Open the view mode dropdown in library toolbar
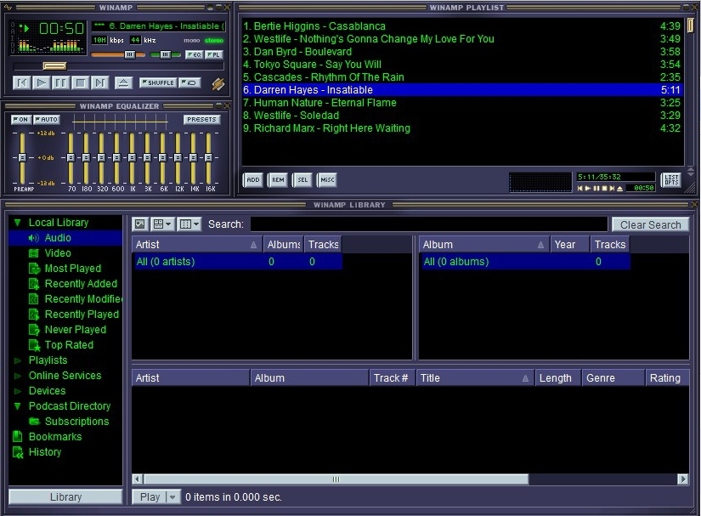The height and width of the screenshot is (516, 701). click(x=161, y=224)
